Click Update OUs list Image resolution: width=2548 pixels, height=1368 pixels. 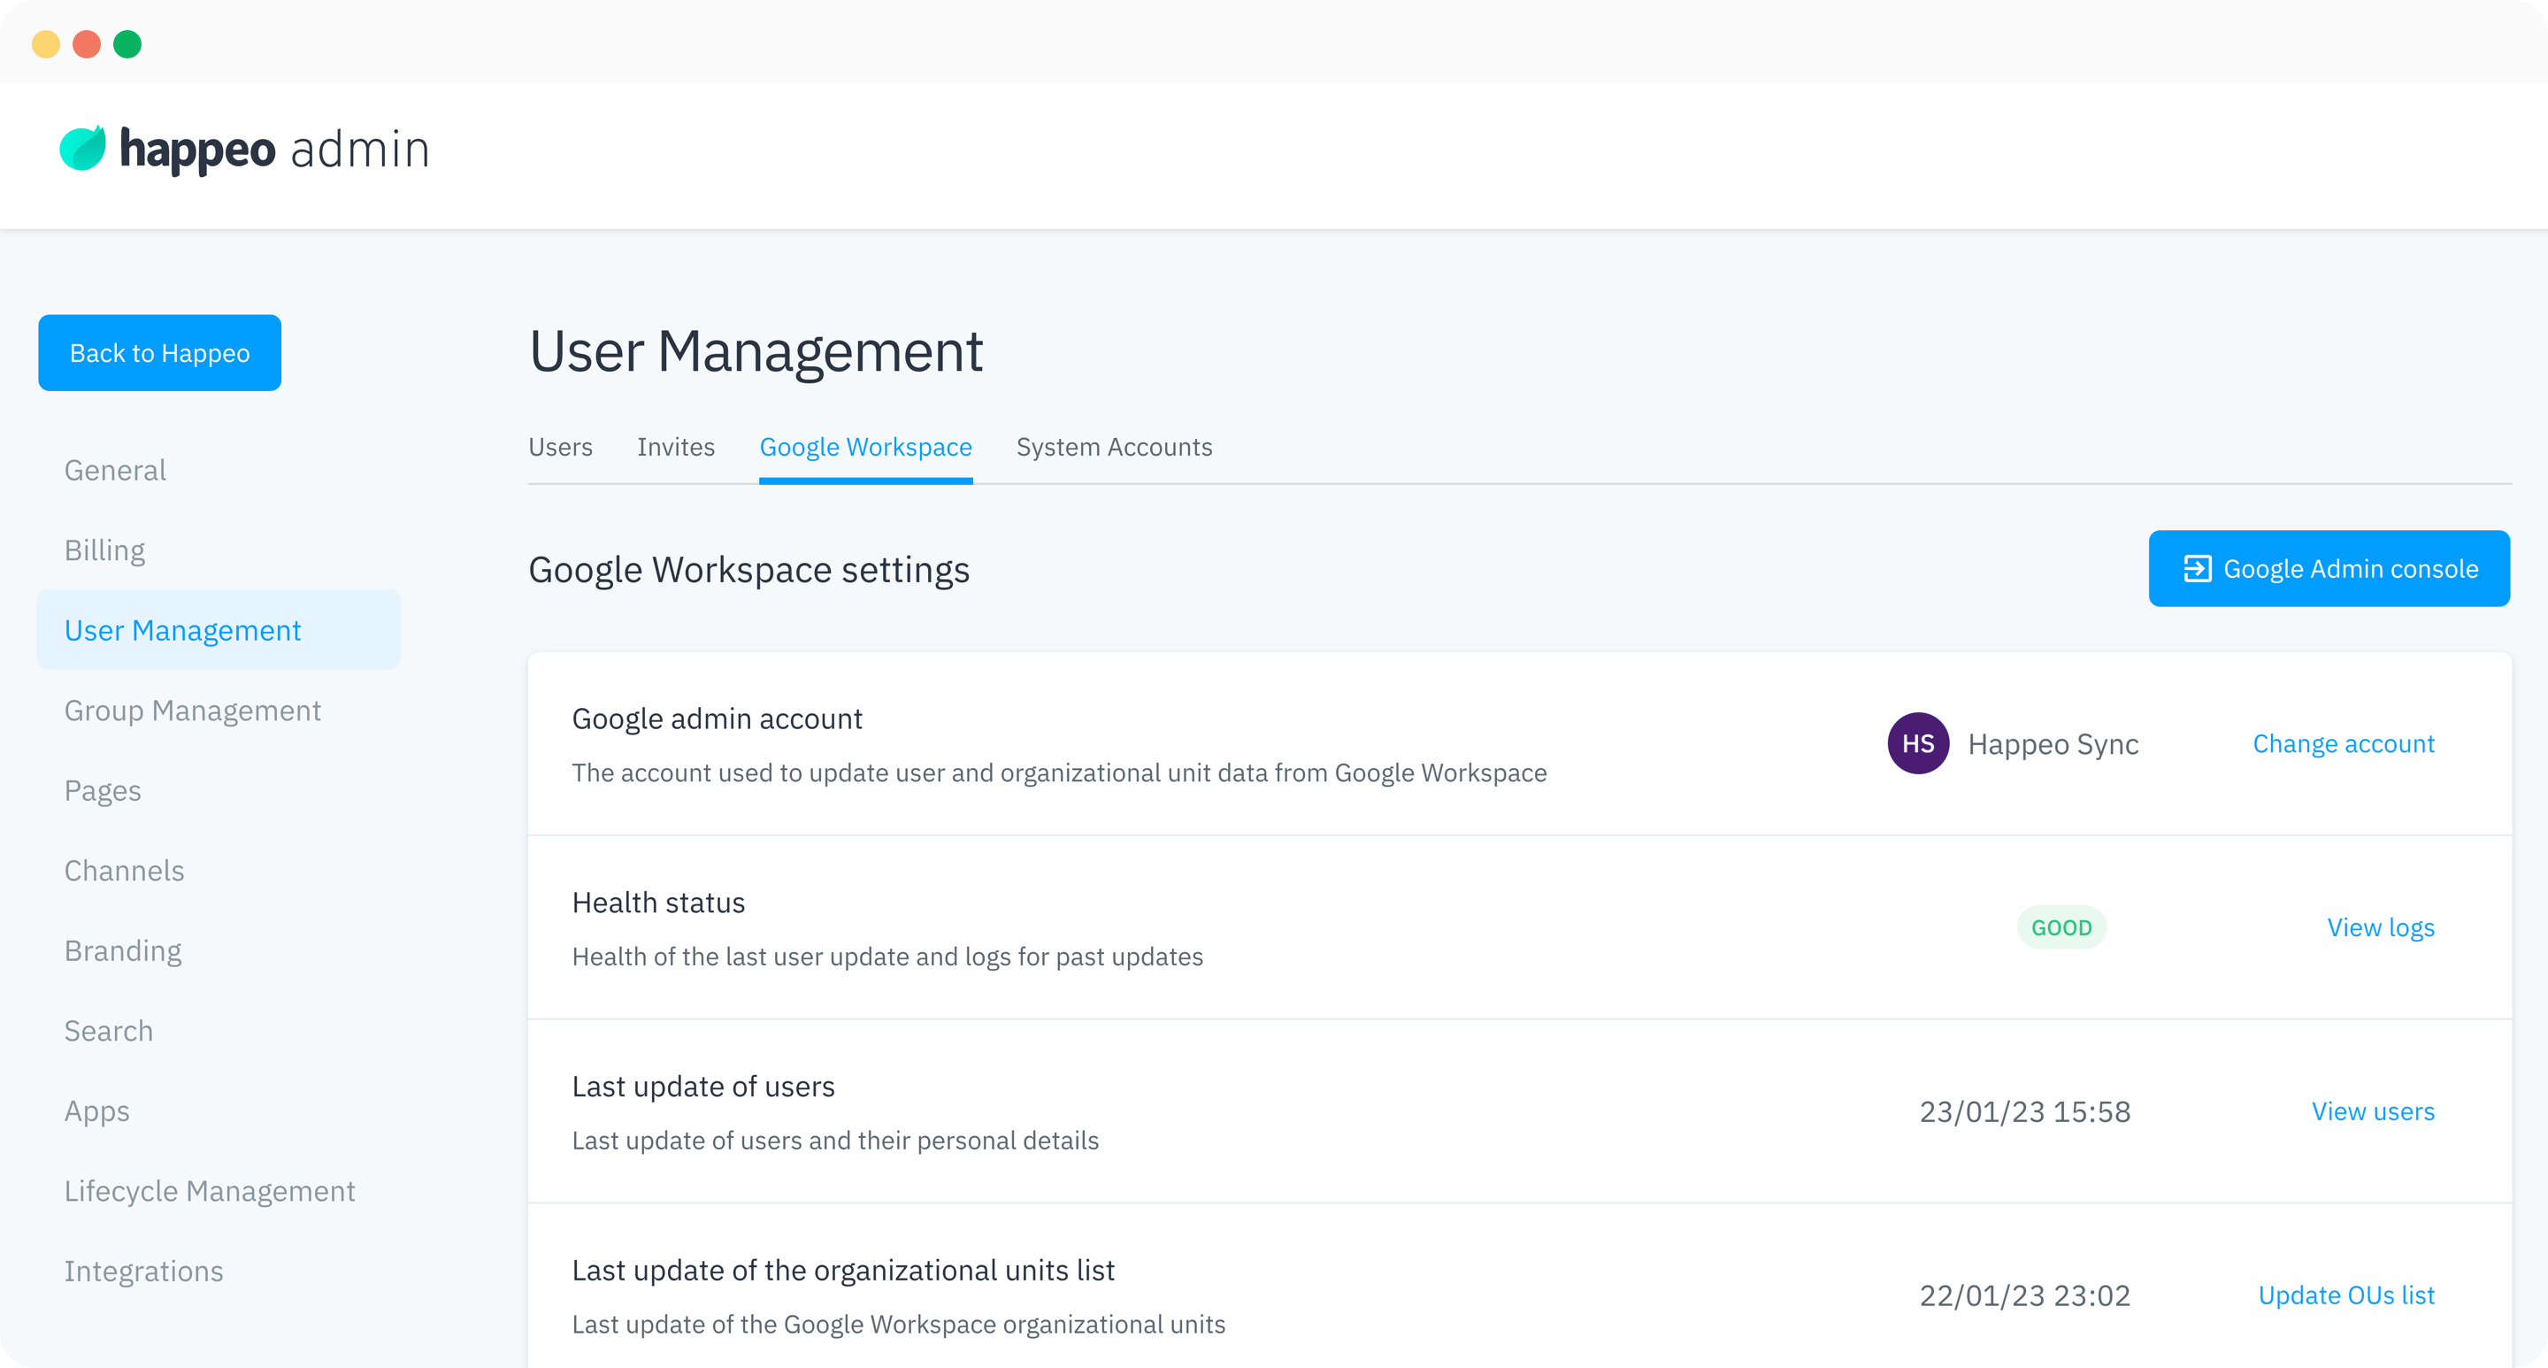[2345, 1295]
